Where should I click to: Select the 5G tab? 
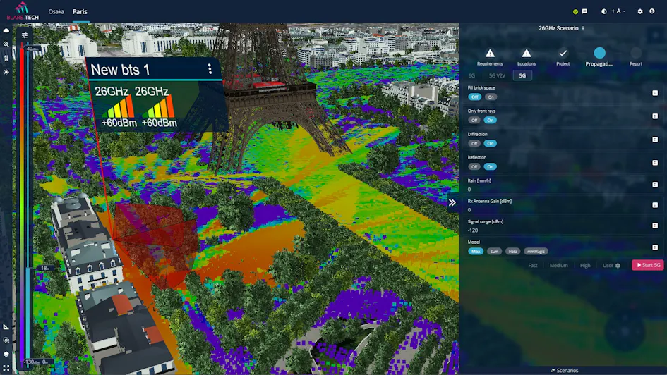(522, 75)
